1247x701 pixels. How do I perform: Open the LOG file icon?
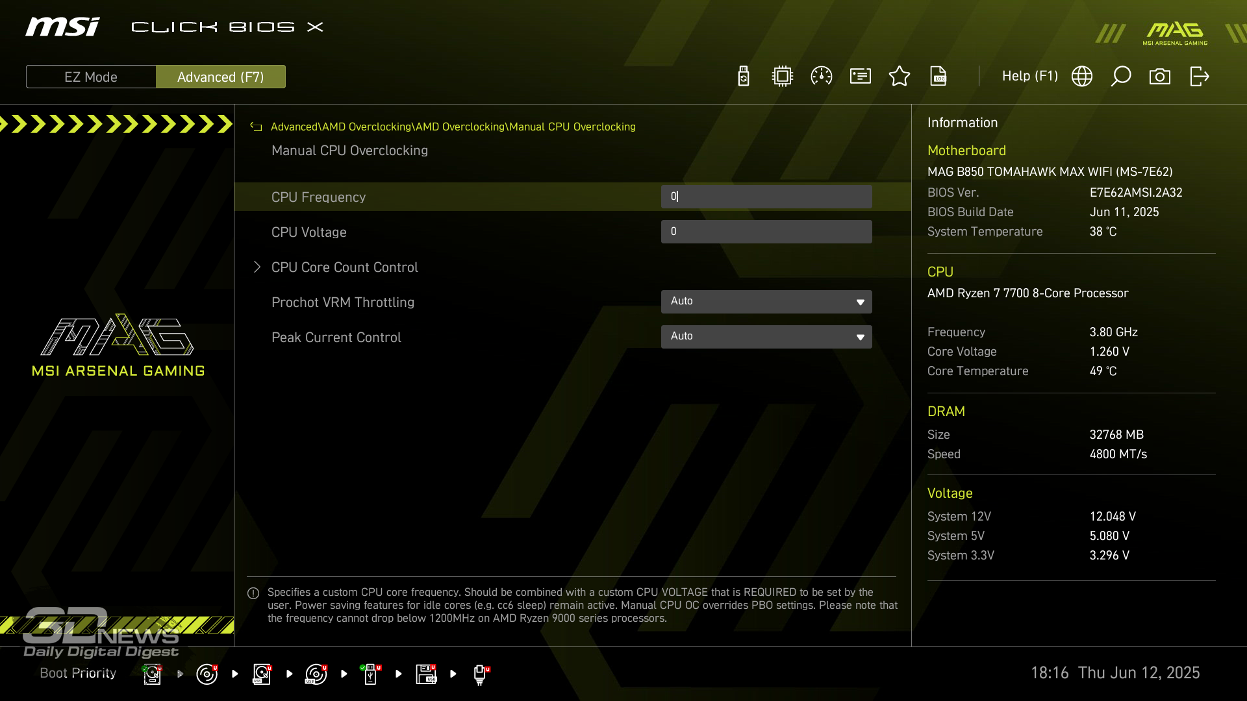coord(938,77)
